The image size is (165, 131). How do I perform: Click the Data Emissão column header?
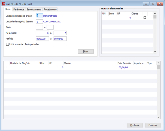pos(125,63)
